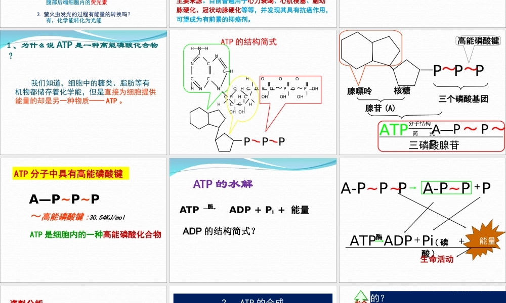Click the red title 'ATP 的结构简式'
This screenshot has width=506, height=303.
pos(248,41)
